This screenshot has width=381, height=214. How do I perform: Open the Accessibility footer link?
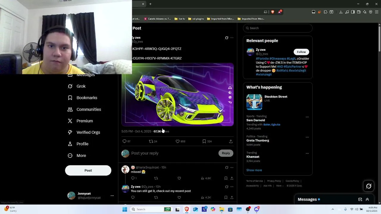click(x=252, y=186)
